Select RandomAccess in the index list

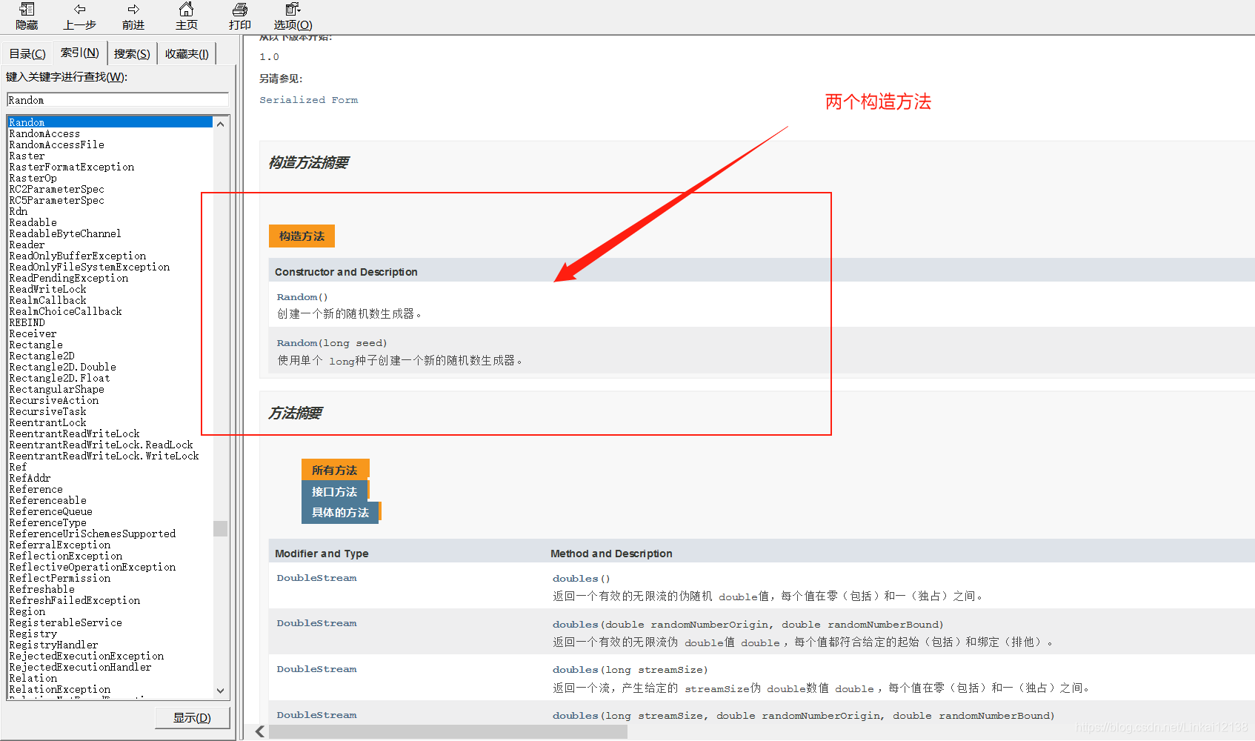tap(44, 133)
